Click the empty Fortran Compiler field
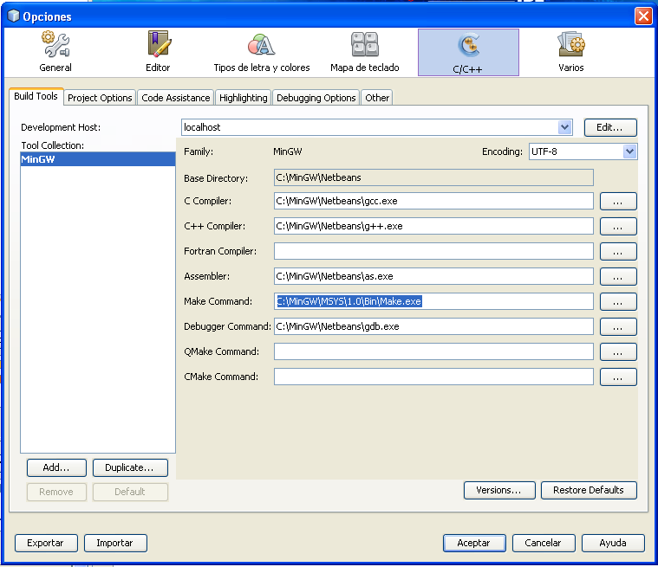Screen dimensions: 658x567 [x=433, y=251]
